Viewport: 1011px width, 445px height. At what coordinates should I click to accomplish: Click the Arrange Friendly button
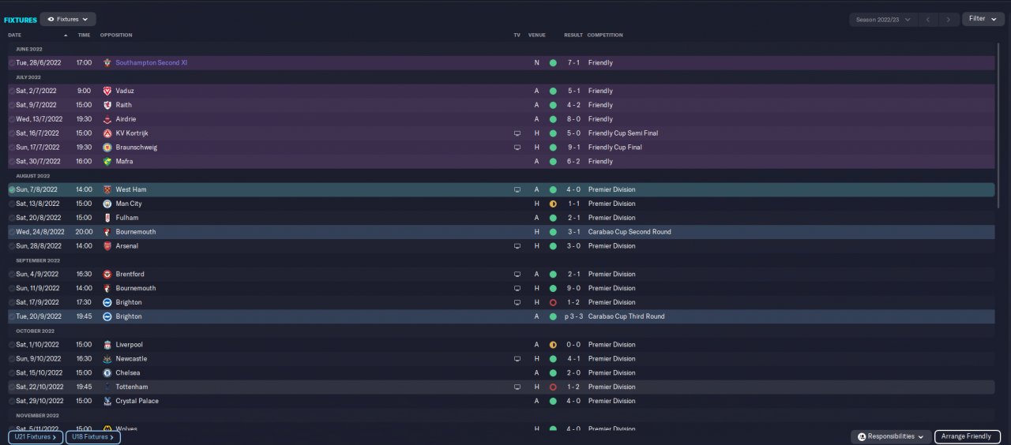(x=967, y=436)
